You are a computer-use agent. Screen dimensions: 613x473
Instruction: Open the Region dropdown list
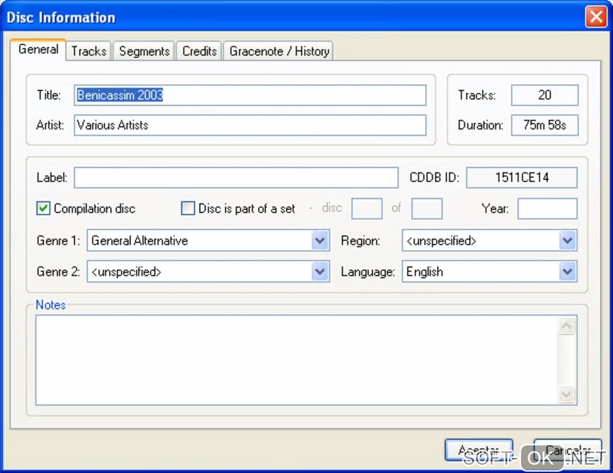pos(567,241)
